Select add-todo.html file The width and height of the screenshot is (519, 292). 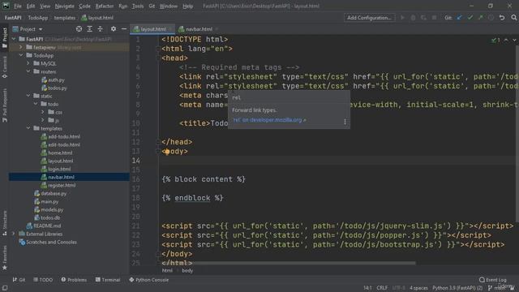point(60,136)
